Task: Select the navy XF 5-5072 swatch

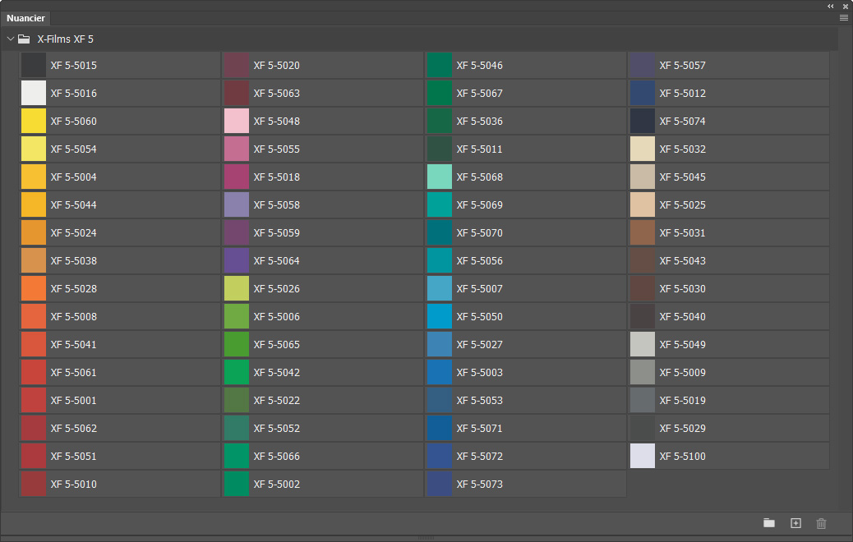Action: click(440, 456)
